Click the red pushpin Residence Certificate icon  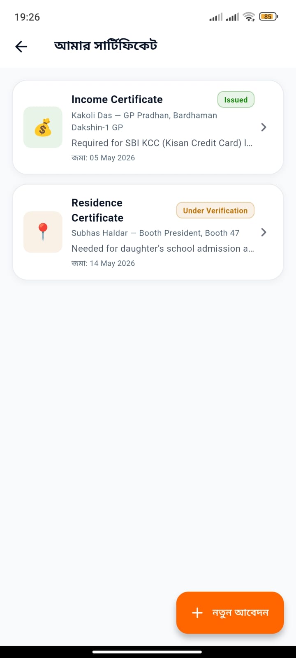pyautogui.click(x=43, y=232)
